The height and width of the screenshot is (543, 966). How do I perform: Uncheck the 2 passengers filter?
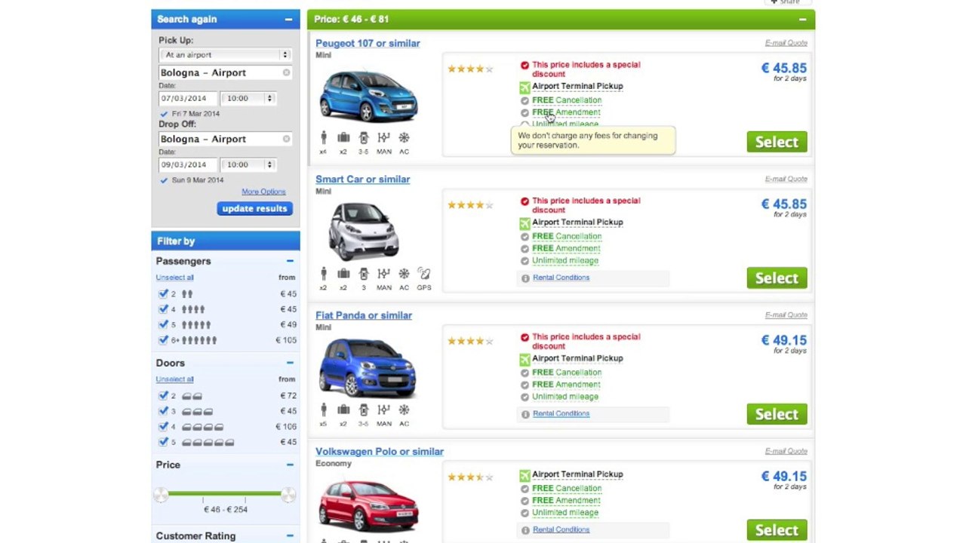point(163,294)
